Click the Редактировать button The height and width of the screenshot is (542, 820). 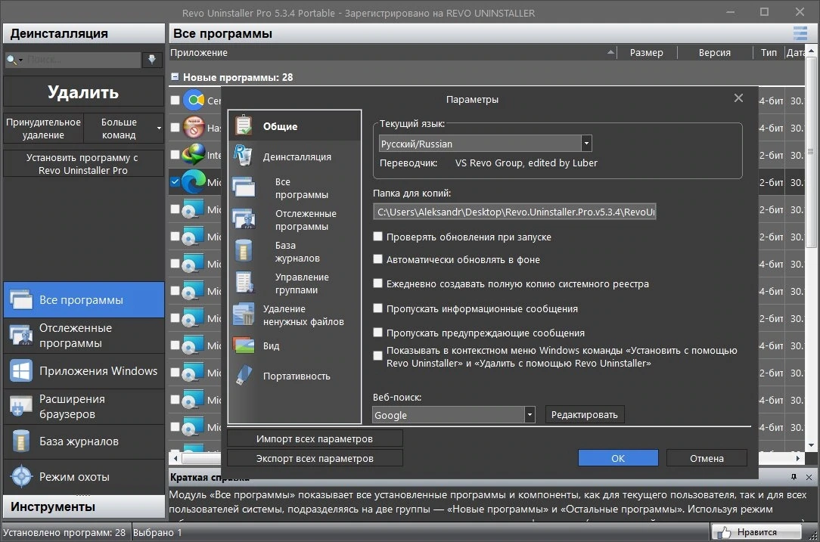(584, 414)
